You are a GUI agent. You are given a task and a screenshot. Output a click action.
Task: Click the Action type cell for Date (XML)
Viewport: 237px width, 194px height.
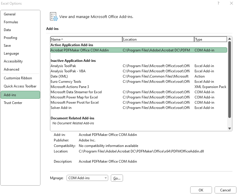click(x=199, y=76)
